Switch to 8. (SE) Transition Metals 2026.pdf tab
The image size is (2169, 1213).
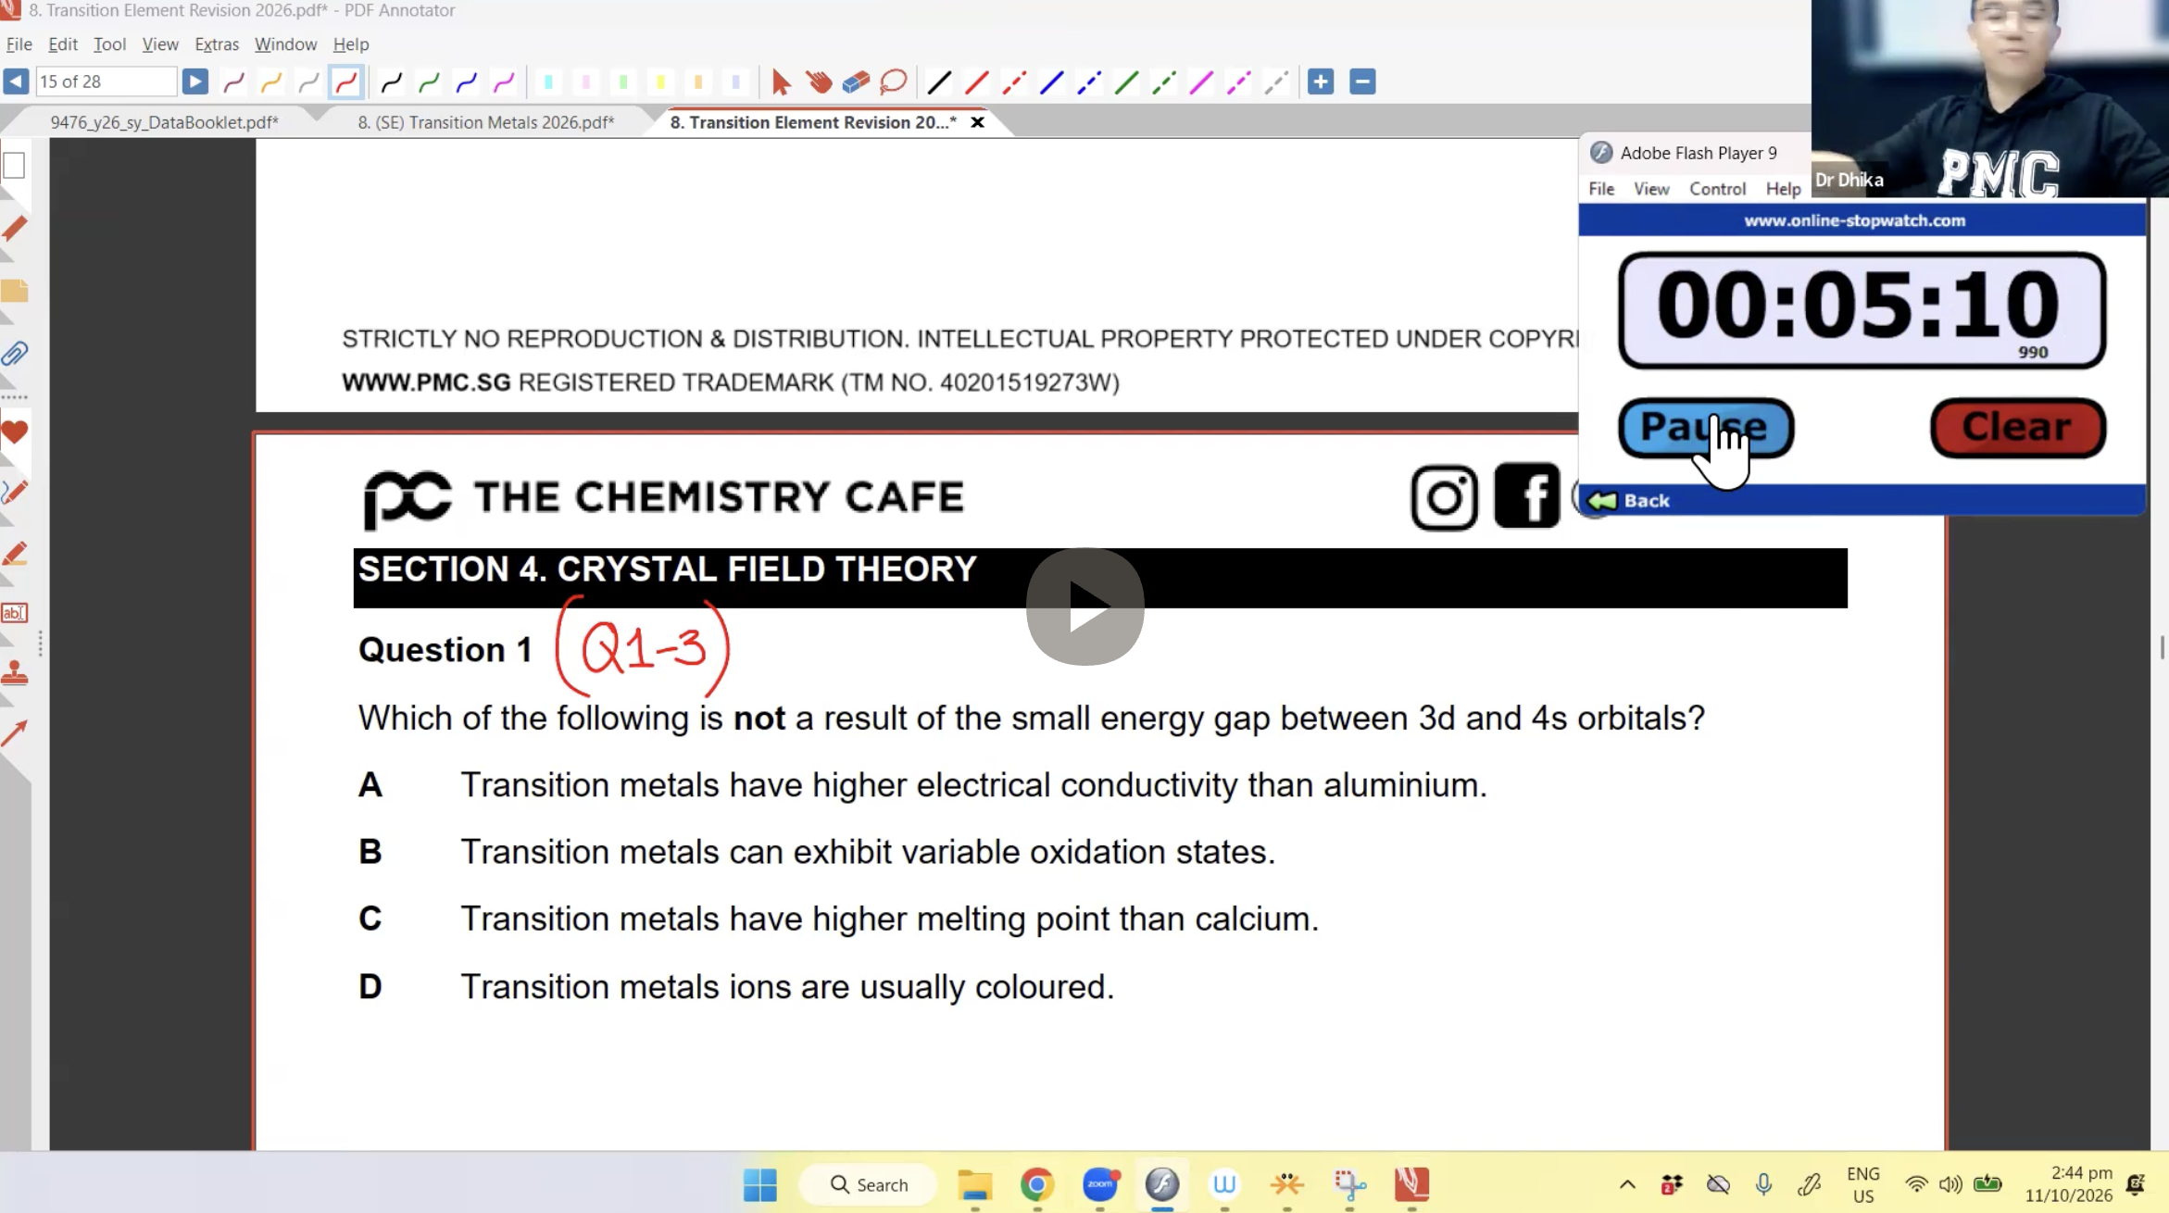(x=486, y=122)
